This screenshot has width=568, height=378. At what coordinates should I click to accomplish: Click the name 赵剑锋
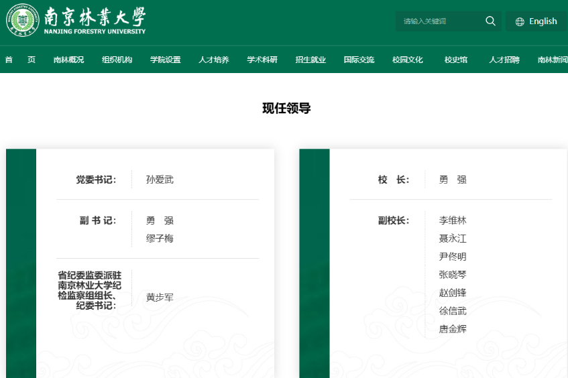pyautogui.click(x=453, y=293)
